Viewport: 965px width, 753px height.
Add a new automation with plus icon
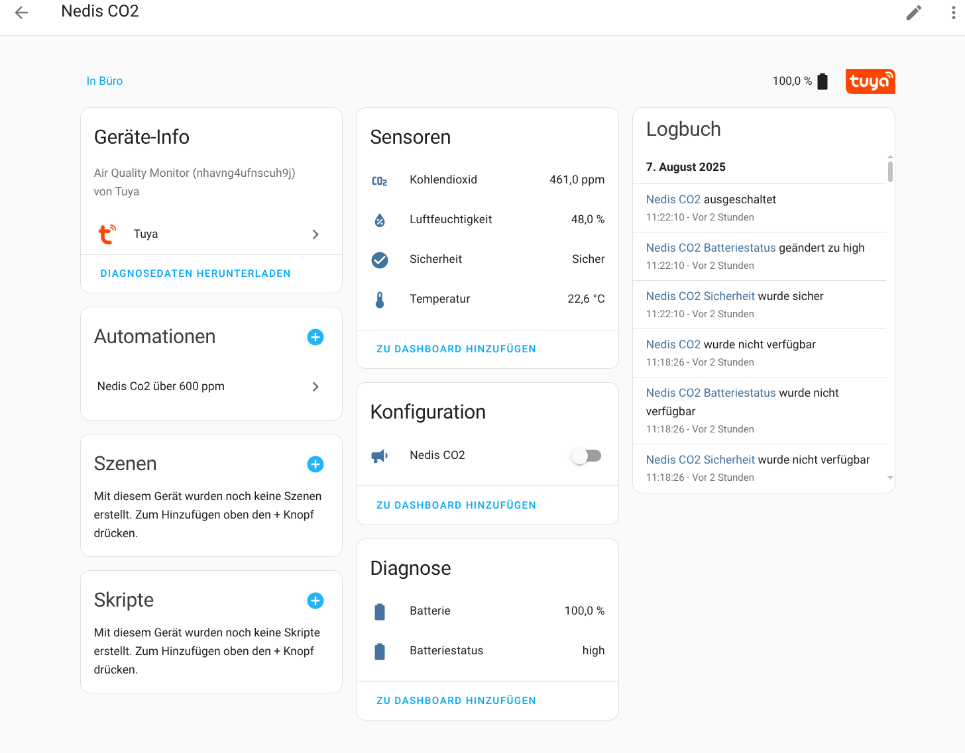tap(315, 337)
